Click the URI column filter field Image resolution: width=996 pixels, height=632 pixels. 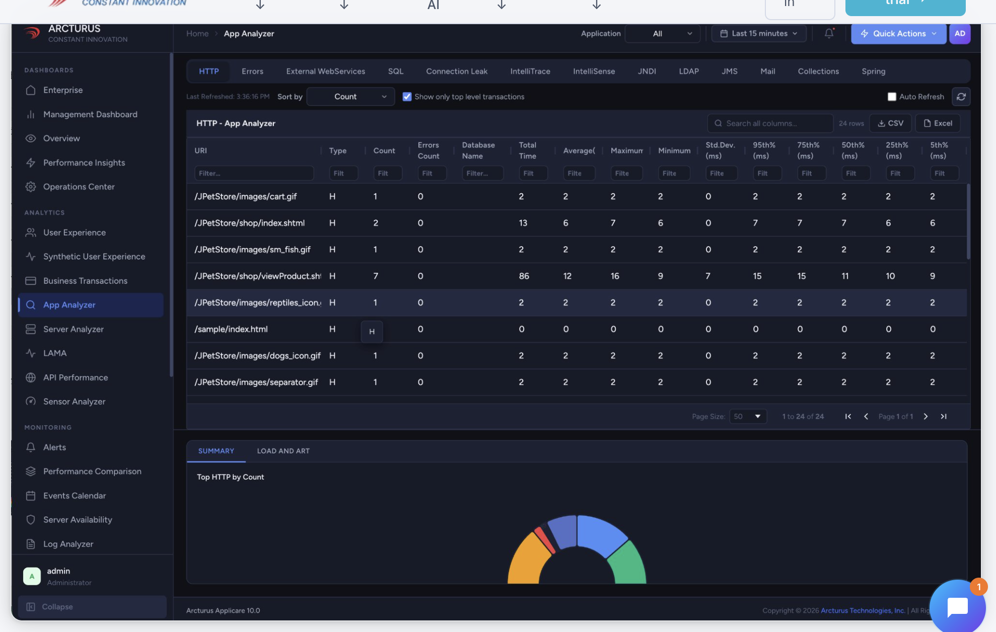[x=254, y=173]
